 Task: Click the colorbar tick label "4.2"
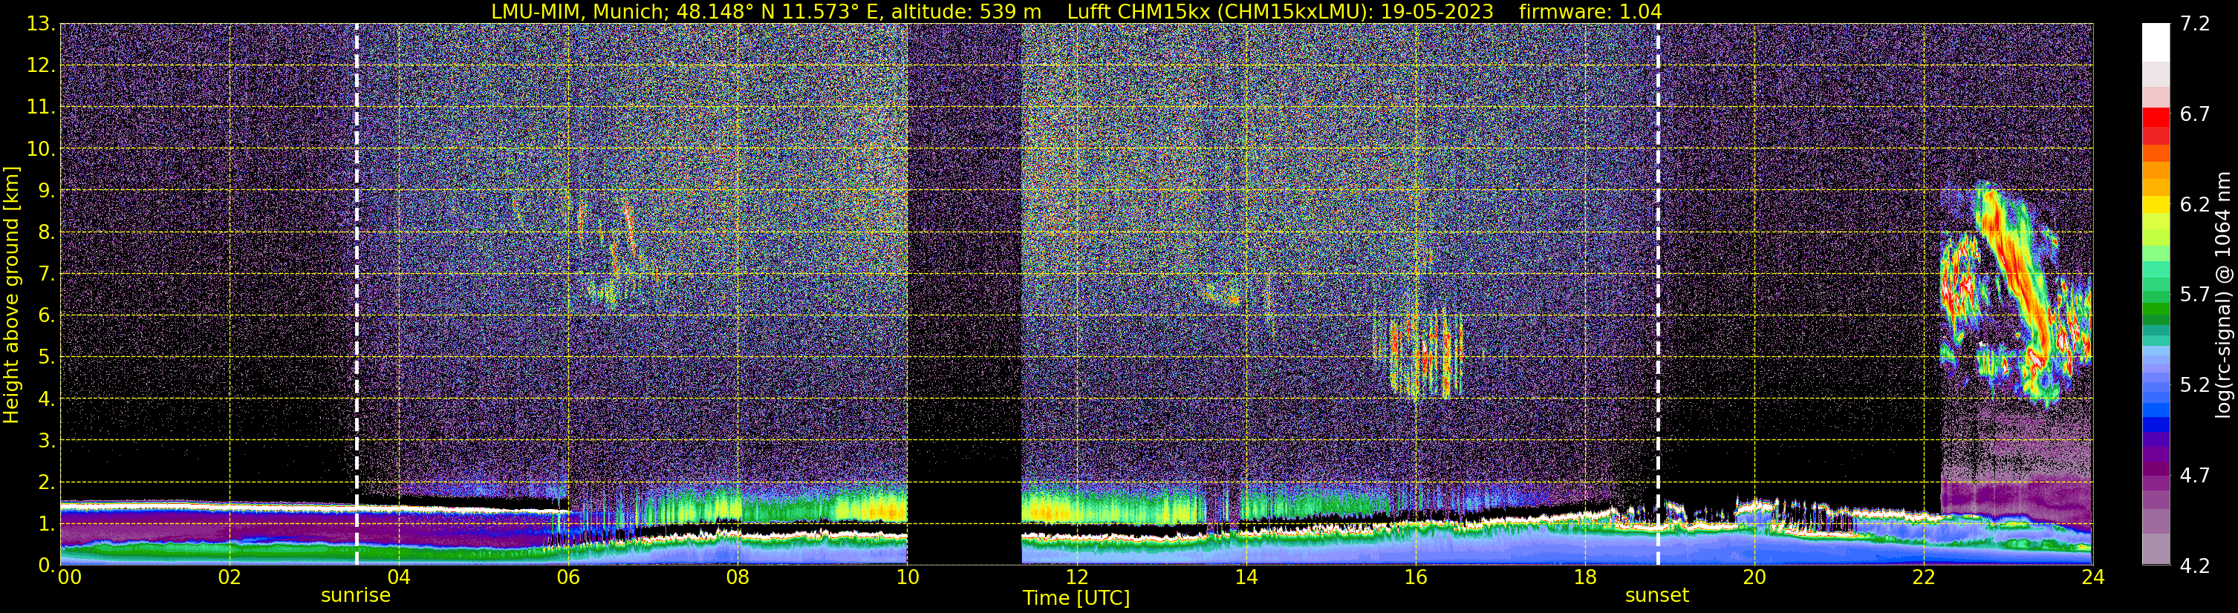point(2195,566)
